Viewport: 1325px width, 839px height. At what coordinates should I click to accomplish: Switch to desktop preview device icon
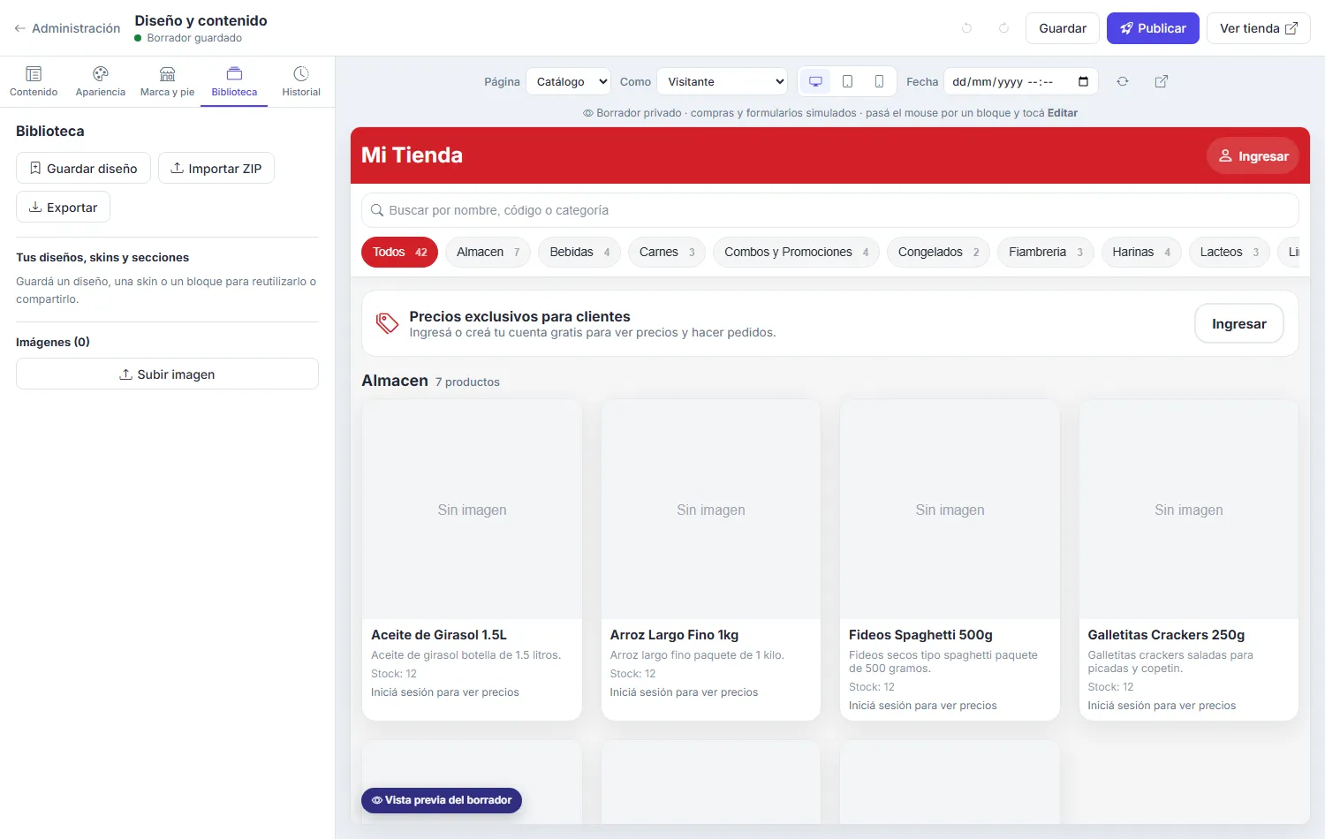pyautogui.click(x=815, y=81)
